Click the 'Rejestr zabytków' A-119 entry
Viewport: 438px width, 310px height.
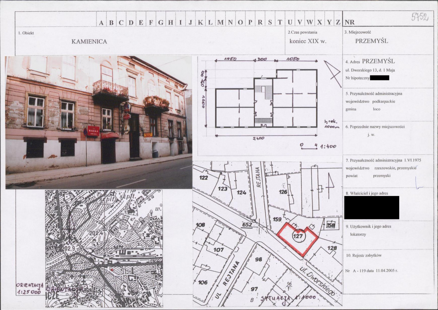tap(372, 271)
